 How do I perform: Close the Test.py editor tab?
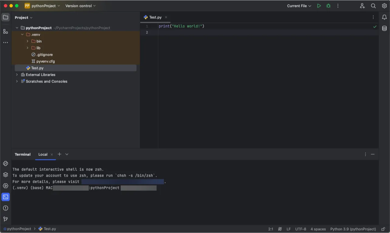point(166,17)
